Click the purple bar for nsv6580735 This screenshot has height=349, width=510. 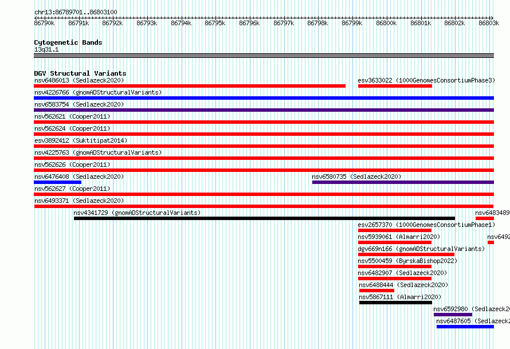[403, 182]
